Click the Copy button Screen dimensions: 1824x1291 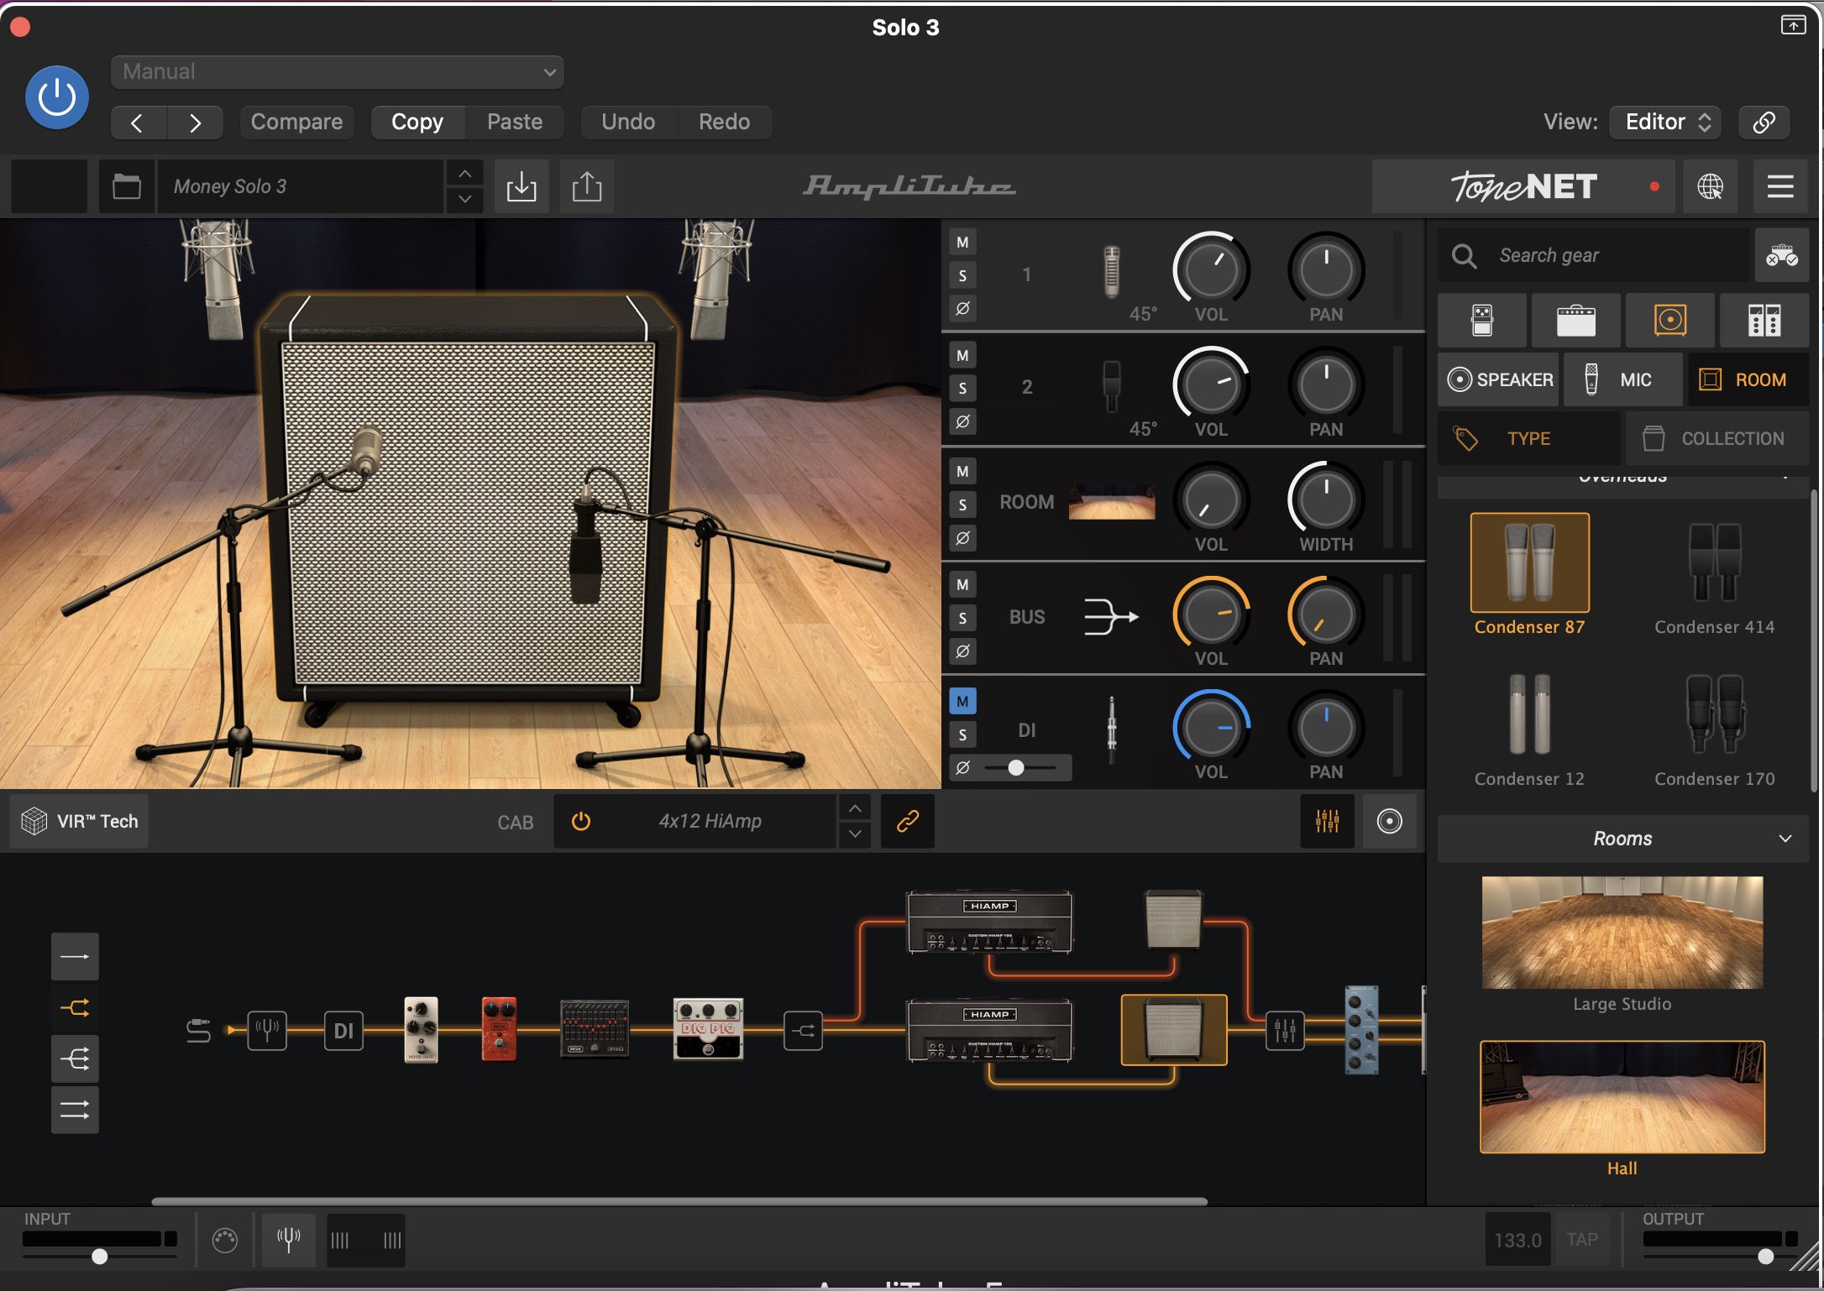(x=417, y=123)
